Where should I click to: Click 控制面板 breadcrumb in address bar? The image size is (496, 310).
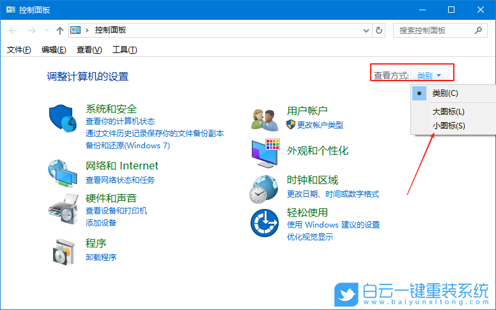(111, 30)
